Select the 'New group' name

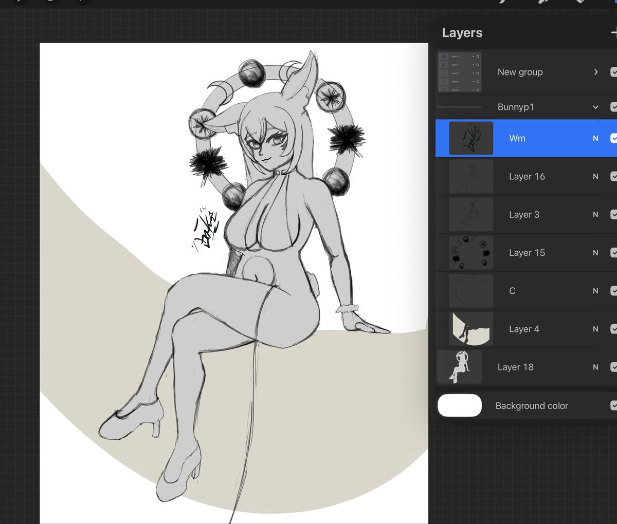pos(520,72)
